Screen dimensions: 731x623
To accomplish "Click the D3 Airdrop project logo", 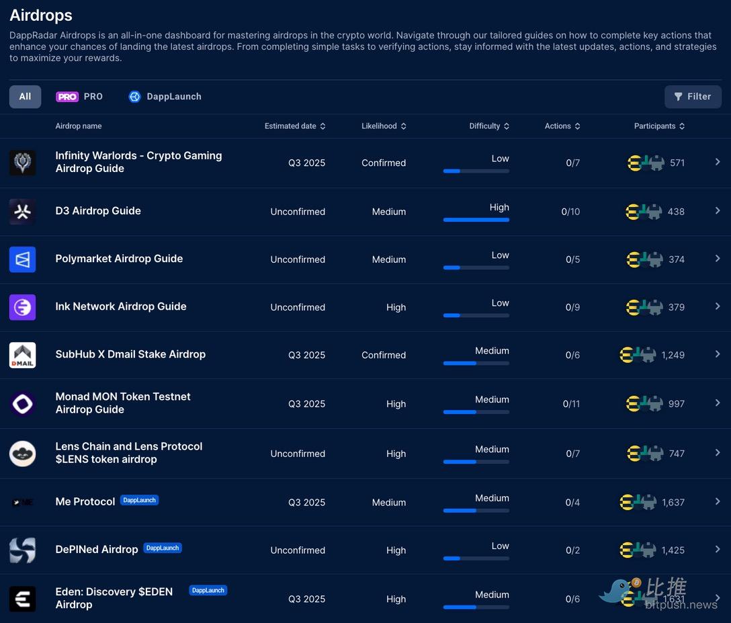I will pos(22,211).
